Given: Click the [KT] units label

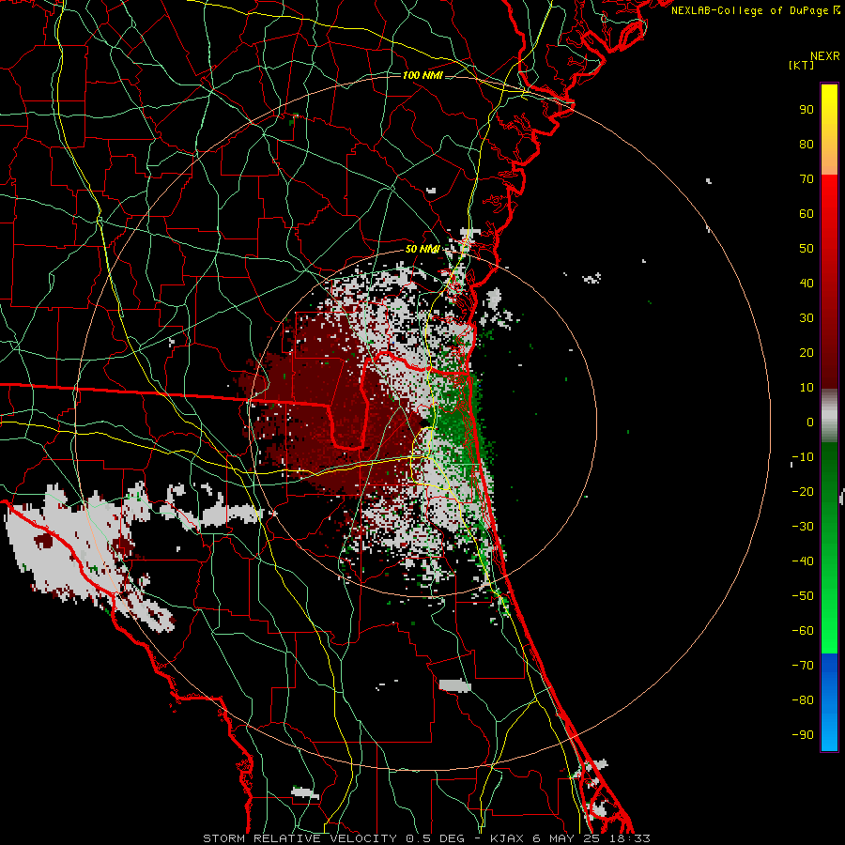Looking at the screenshot, I should [802, 65].
